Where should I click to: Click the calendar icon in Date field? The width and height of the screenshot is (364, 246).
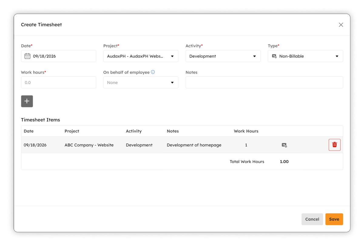pyautogui.click(x=27, y=56)
